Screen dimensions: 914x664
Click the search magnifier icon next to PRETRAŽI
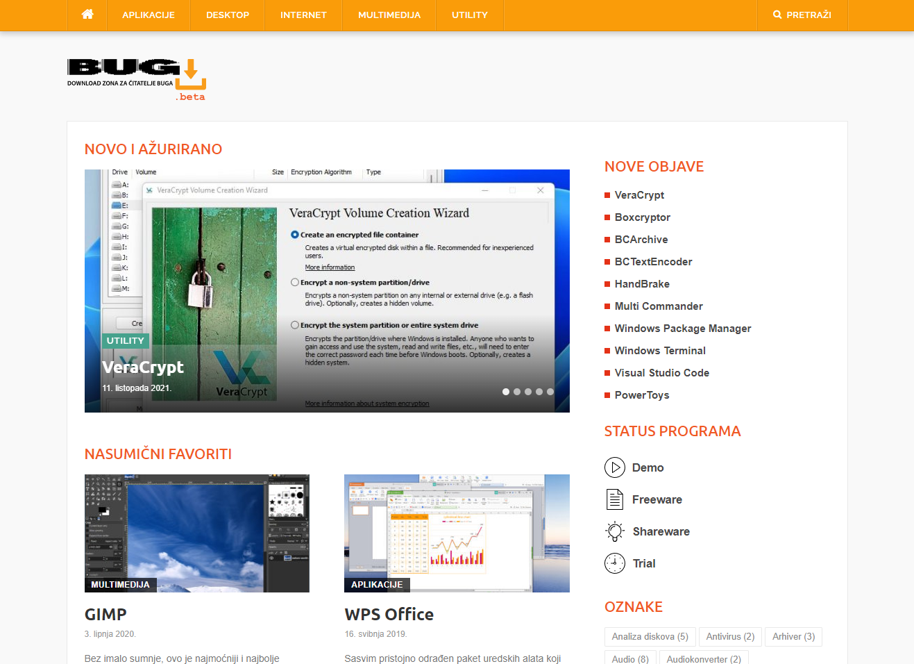(x=777, y=15)
